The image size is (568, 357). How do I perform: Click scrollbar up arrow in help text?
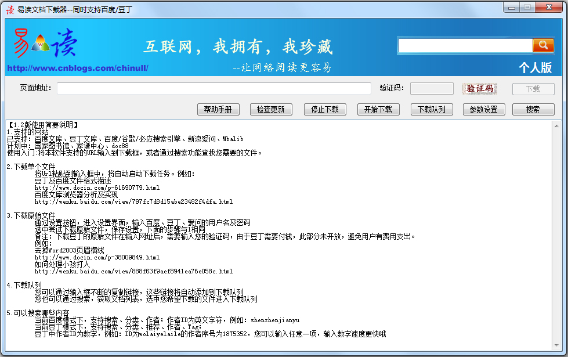(x=558, y=124)
